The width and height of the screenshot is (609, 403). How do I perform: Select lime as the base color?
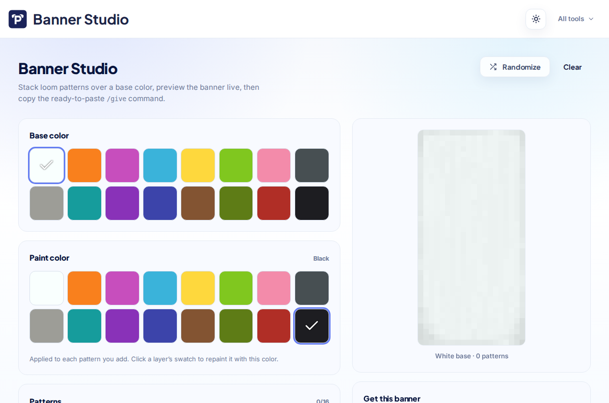coord(236,165)
